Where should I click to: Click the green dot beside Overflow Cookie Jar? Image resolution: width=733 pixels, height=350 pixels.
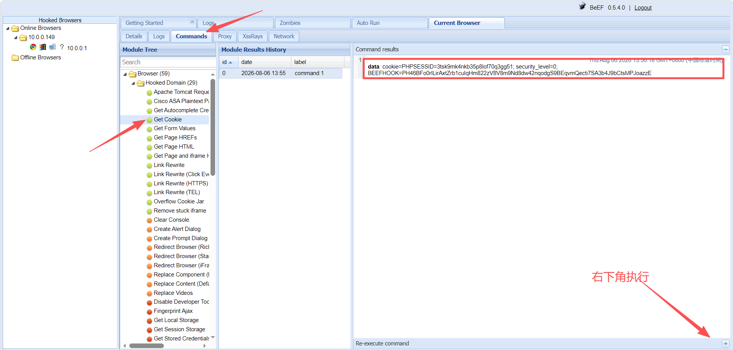click(x=150, y=202)
